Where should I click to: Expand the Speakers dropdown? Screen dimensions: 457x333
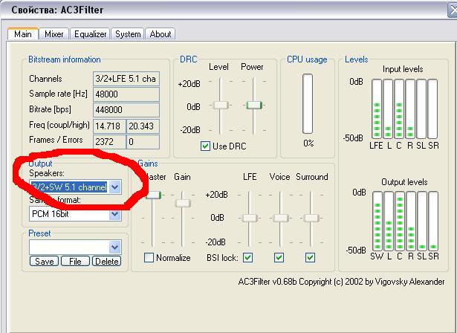coord(114,187)
